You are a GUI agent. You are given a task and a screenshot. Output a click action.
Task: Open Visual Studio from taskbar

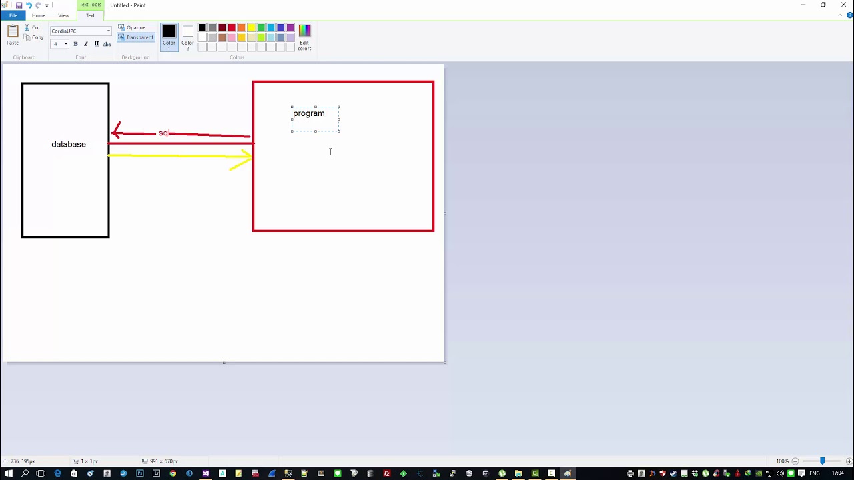point(205,473)
